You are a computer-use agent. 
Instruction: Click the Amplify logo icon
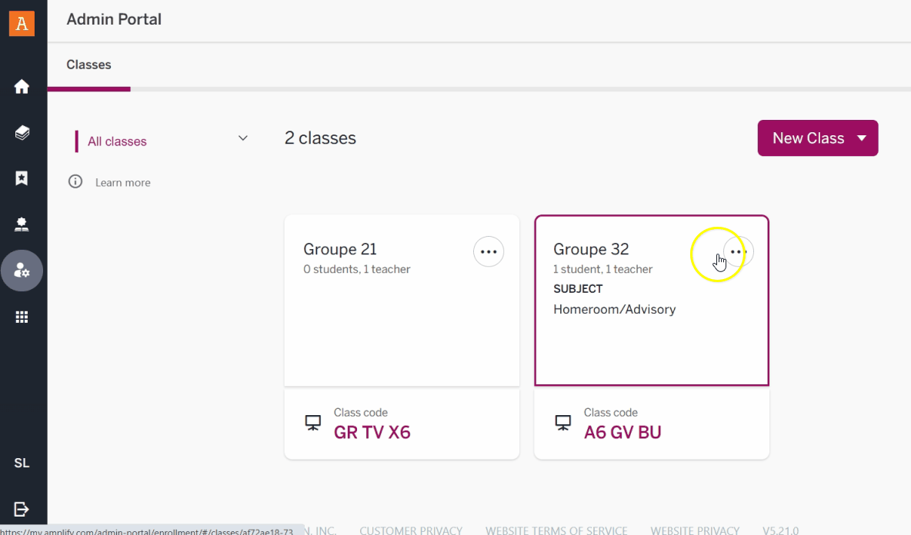click(22, 23)
